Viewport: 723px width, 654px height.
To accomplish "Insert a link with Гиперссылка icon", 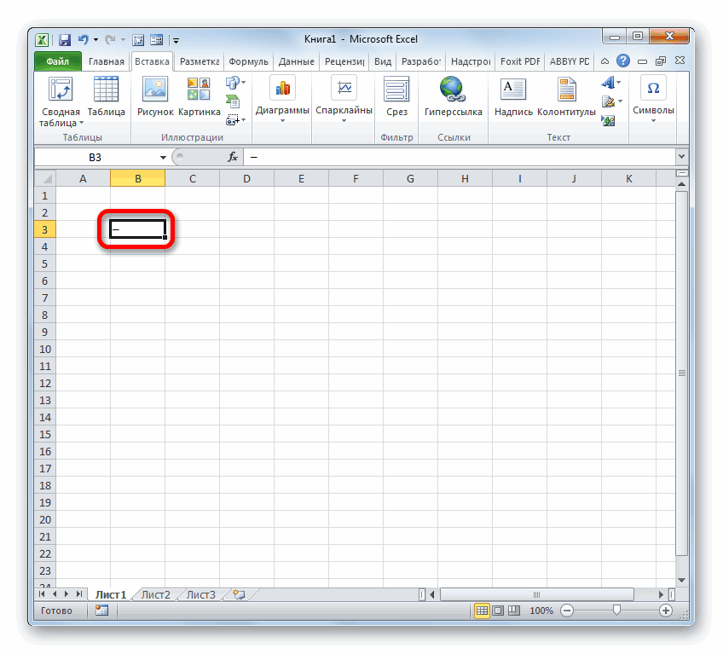I will [453, 90].
